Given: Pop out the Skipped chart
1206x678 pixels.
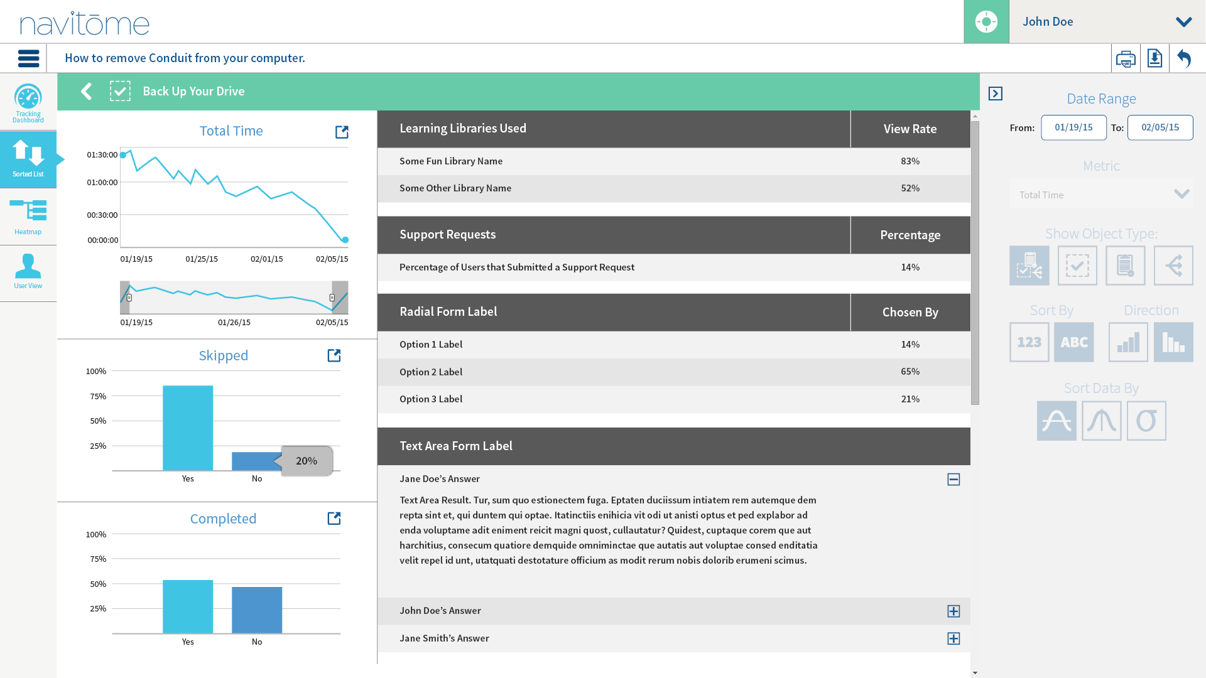Looking at the screenshot, I should click(334, 355).
